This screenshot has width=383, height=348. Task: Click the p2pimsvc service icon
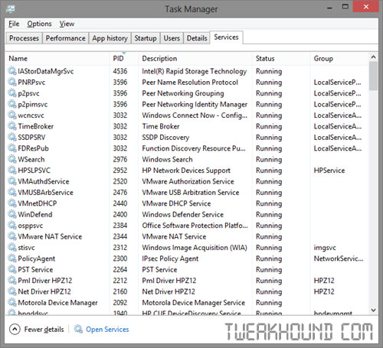coord(12,104)
